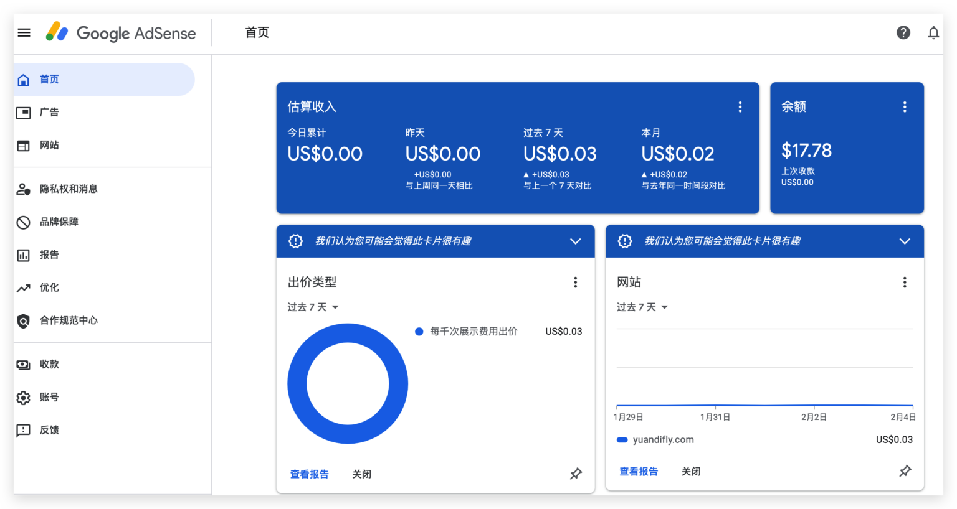Click the 隐私权和消息 sidebar icon
This screenshot has width=957, height=509.
[x=22, y=189]
